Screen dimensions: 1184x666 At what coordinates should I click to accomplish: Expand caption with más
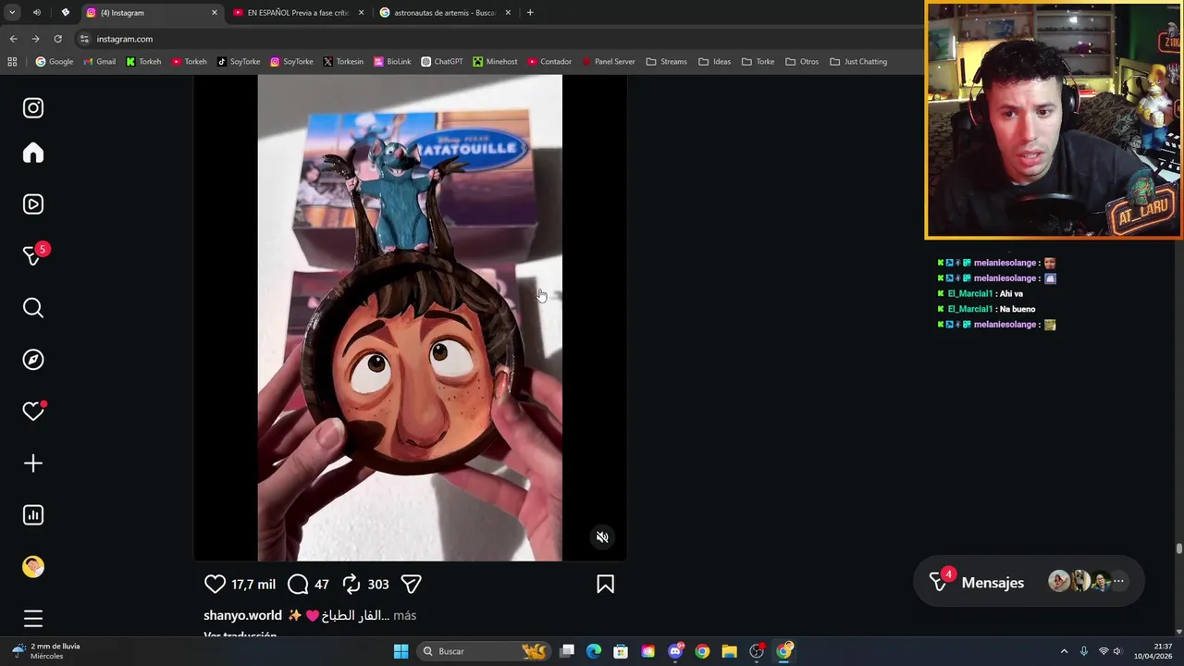404,615
